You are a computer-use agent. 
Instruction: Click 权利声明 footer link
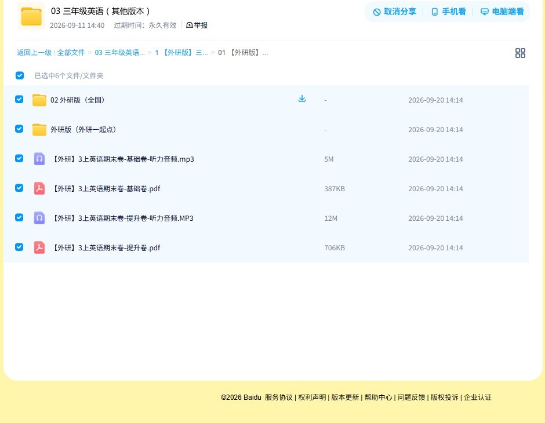(312, 398)
